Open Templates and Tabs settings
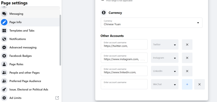This screenshot has height=102, width=217. [x=30, y=31]
